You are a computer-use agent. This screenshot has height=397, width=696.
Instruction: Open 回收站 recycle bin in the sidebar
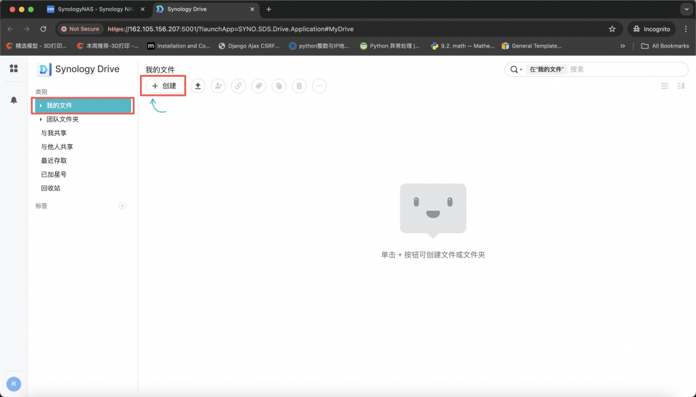[x=50, y=188]
